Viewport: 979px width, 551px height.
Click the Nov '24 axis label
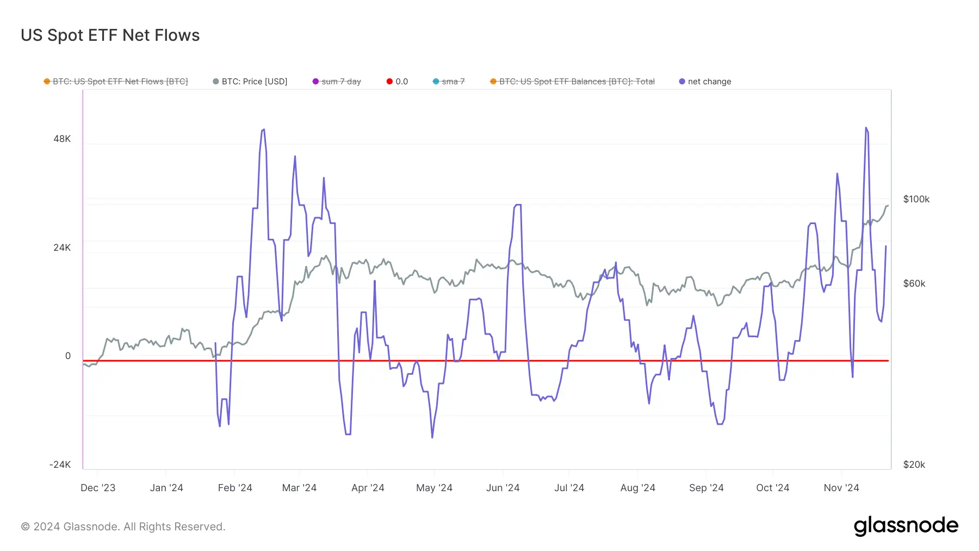point(841,488)
